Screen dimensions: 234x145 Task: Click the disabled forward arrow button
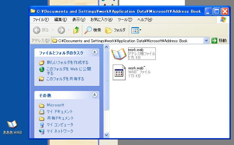pyautogui.click(x=61, y=30)
